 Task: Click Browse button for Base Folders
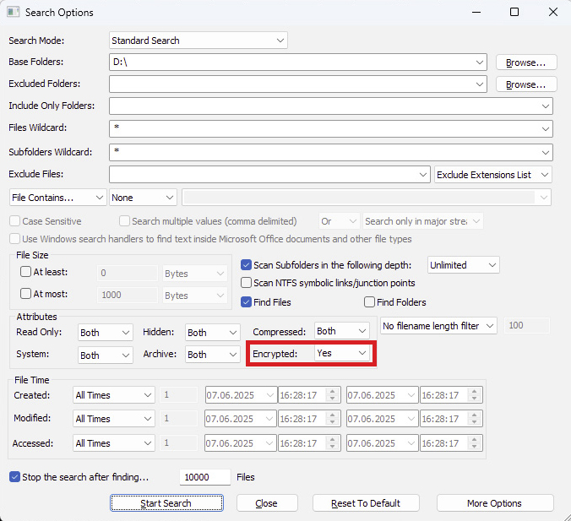[526, 62]
